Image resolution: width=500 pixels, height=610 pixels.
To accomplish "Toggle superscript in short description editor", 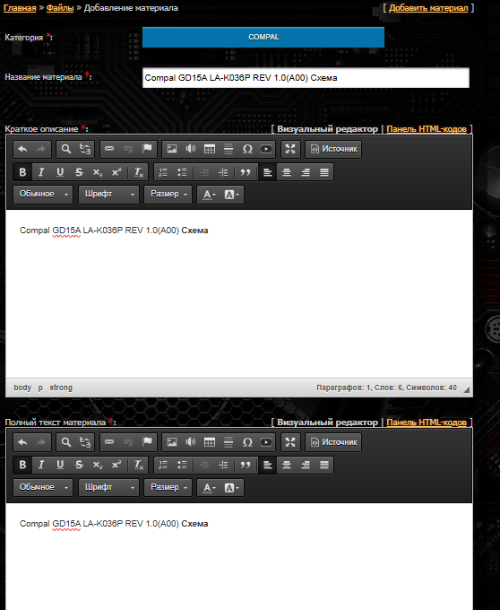I will [x=116, y=172].
